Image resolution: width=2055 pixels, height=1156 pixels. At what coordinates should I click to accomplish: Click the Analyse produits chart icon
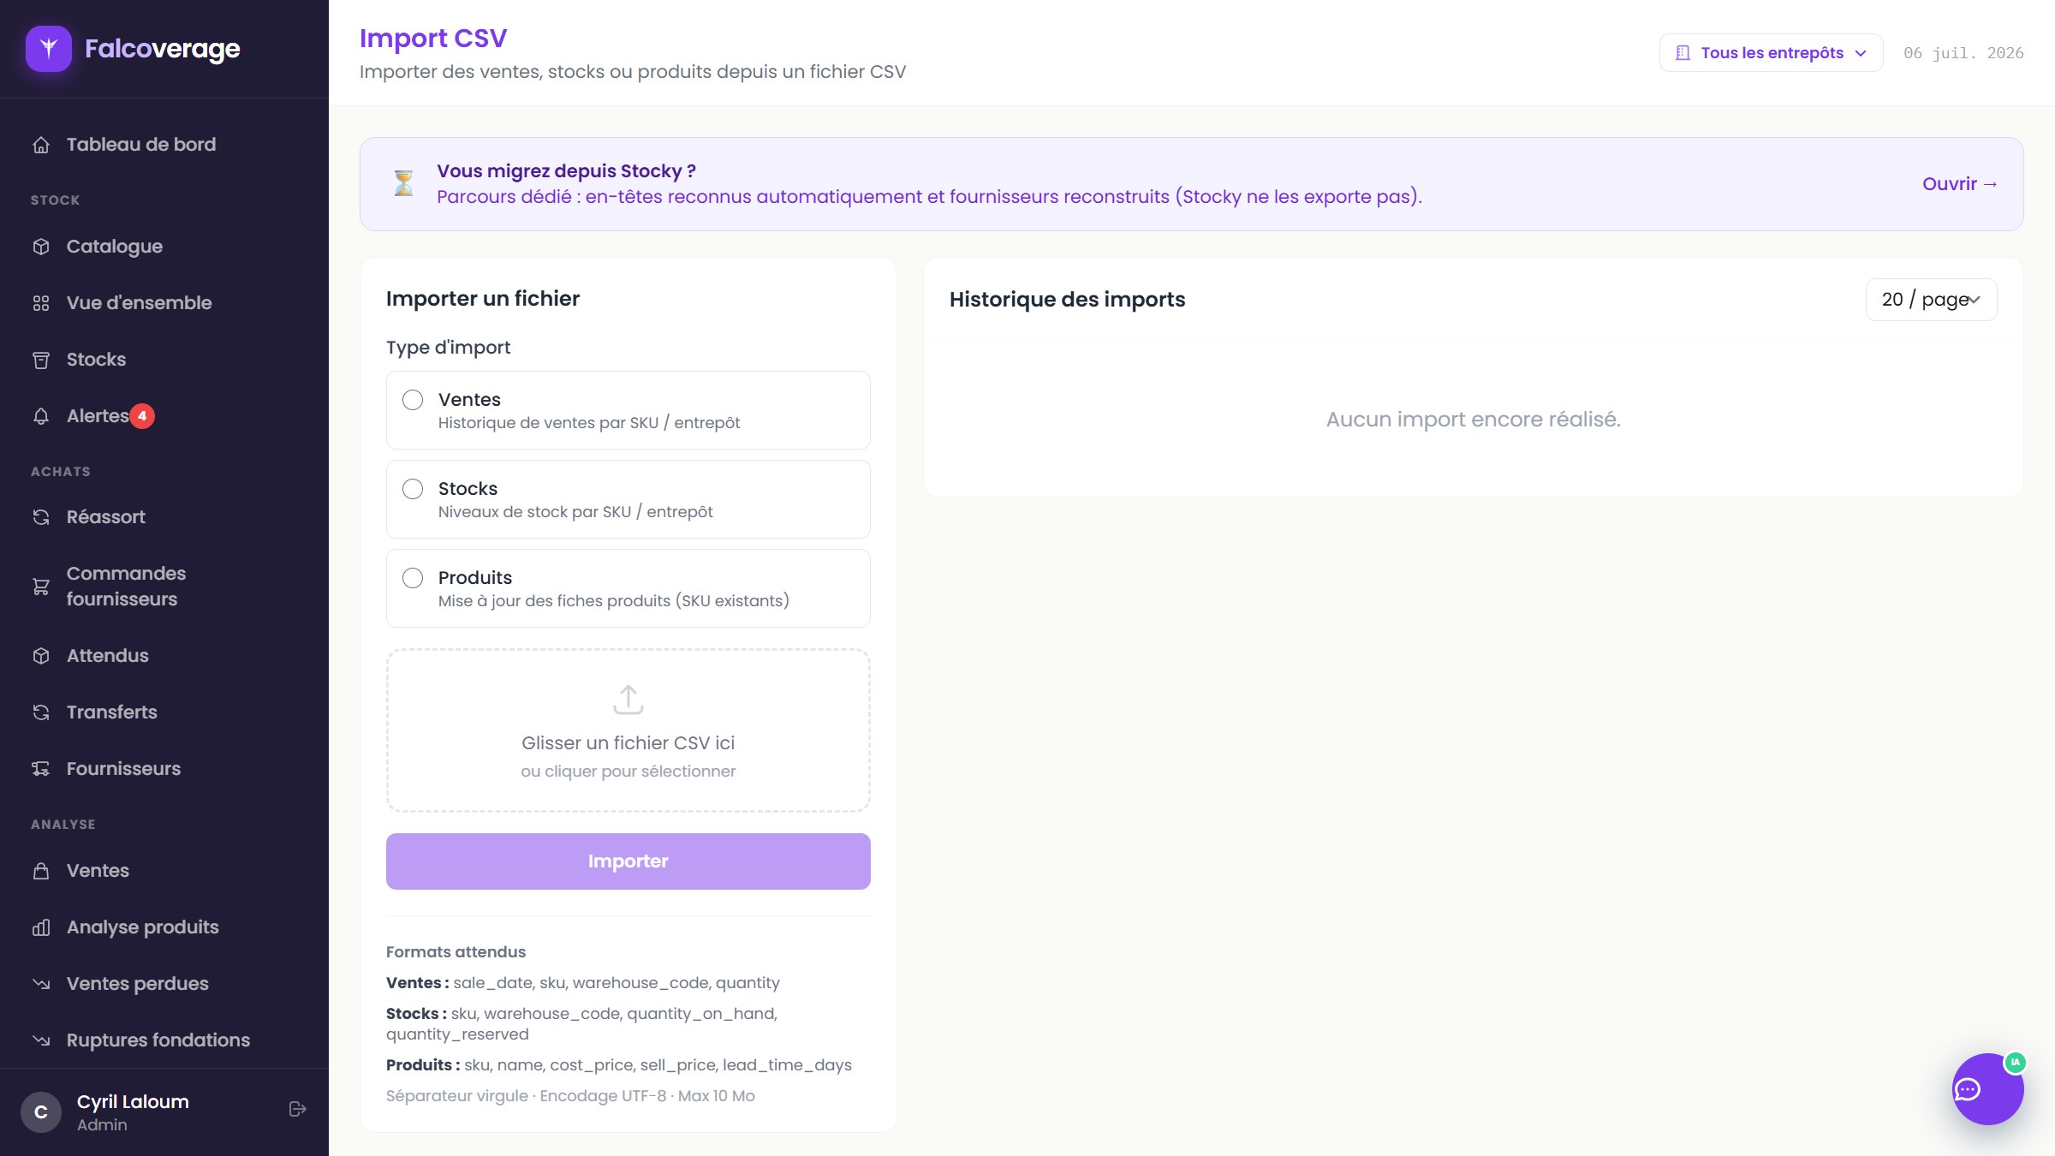coord(41,927)
